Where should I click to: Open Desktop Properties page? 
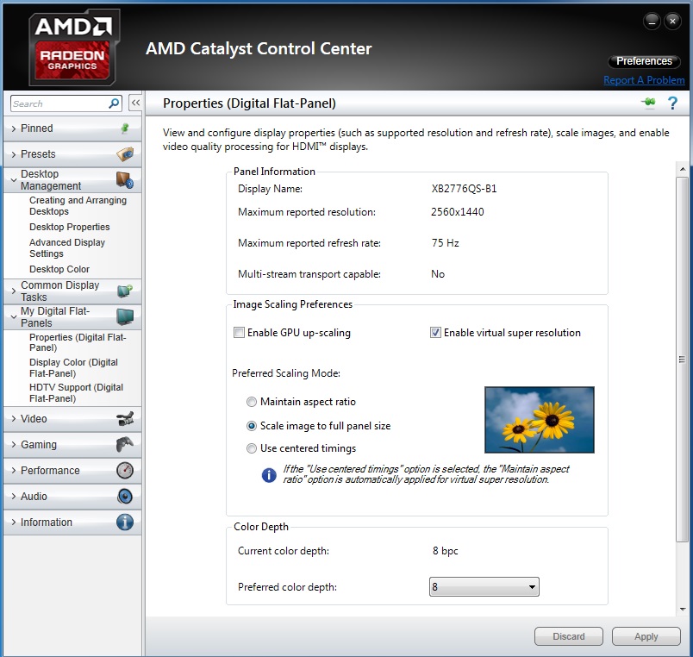point(70,227)
